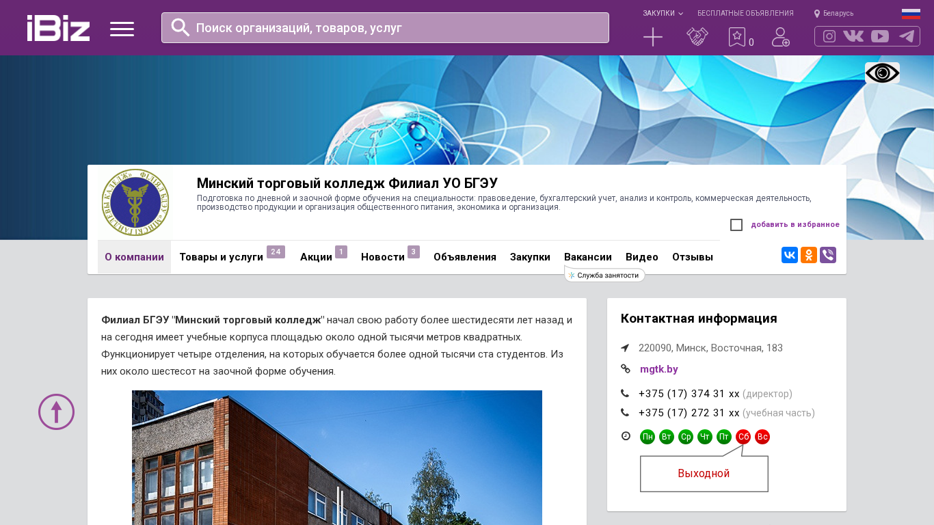Image resolution: width=934 pixels, height=525 pixels.
Task: Select the Сб weekday circle
Action: click(x=743, y=437)
